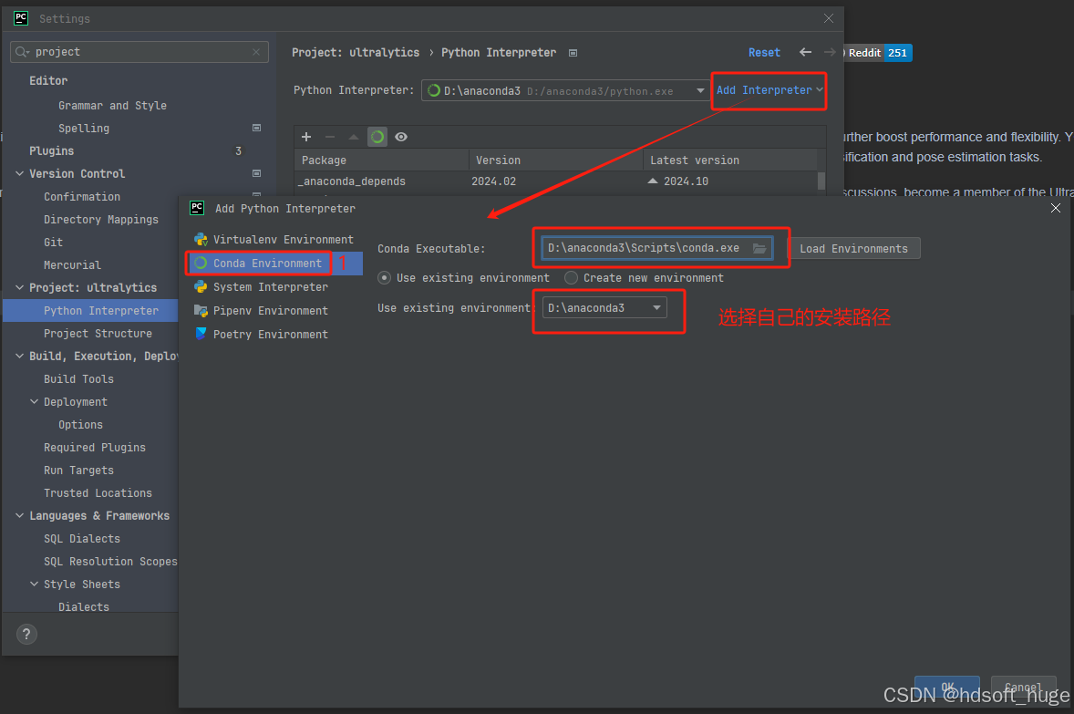Viewport: 1074px width, 714px height.
Task: Open the Add Interpreter dropdown
Action: pyautogui.click(x=769, y=90)
